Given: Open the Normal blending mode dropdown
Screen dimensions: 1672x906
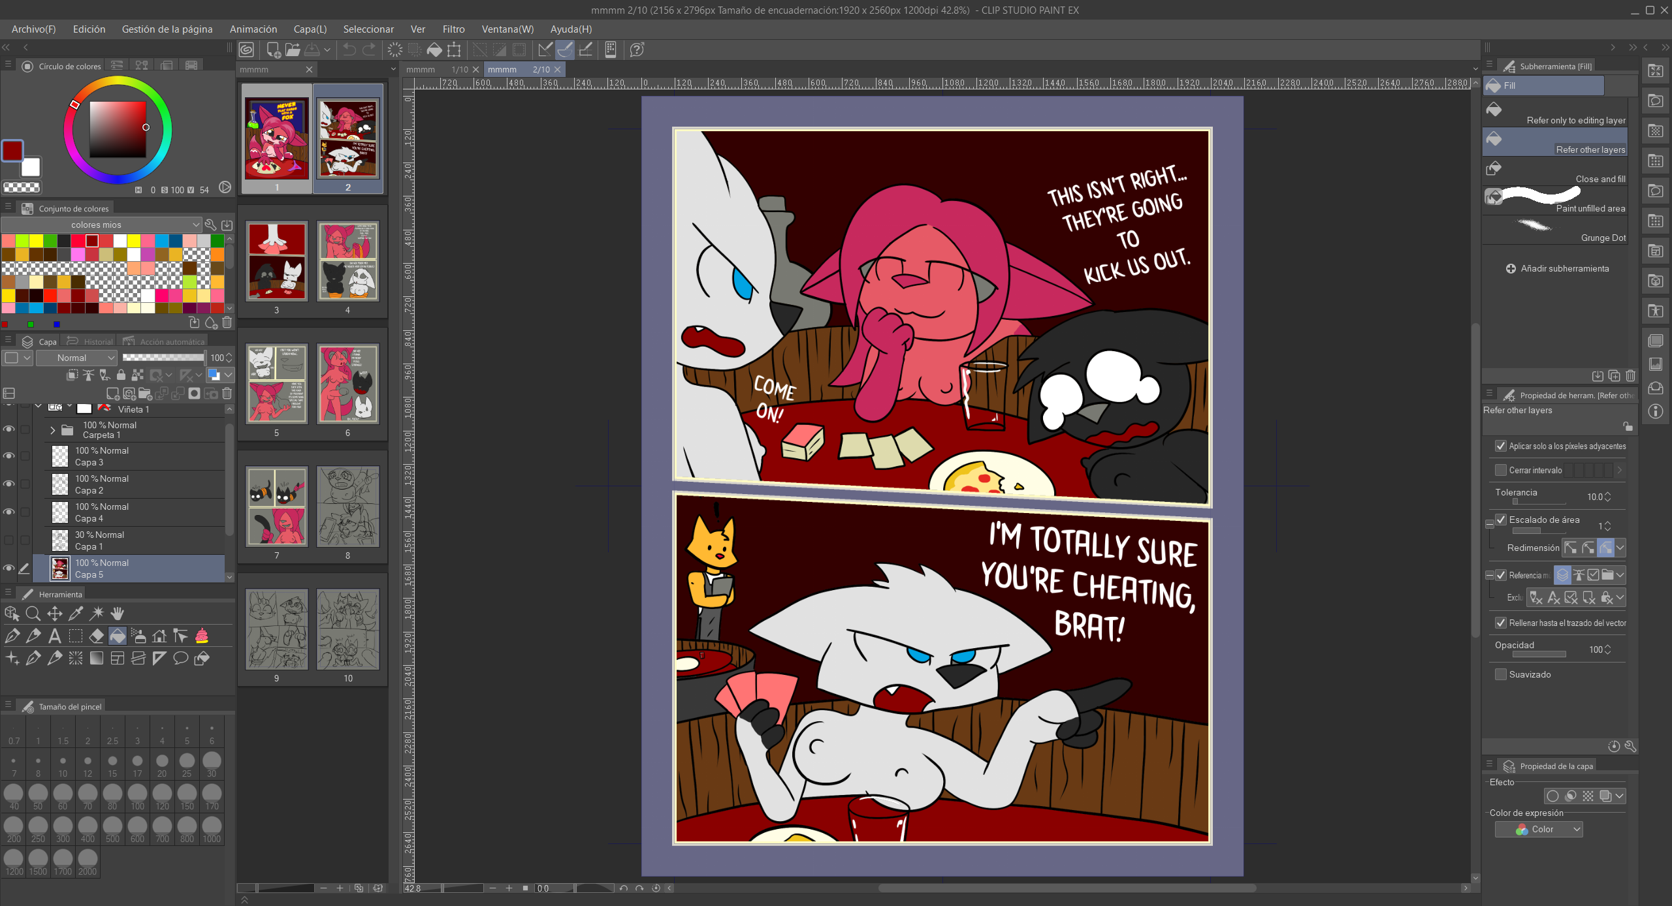Looking at the screenshot, I should coord(76,358).
